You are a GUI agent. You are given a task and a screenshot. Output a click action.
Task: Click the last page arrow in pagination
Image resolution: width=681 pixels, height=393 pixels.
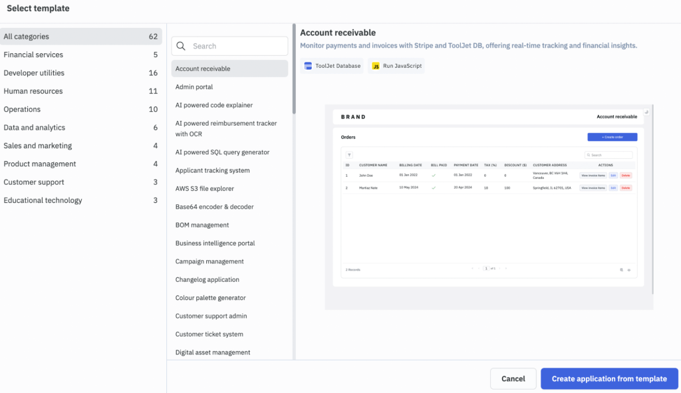506,268
